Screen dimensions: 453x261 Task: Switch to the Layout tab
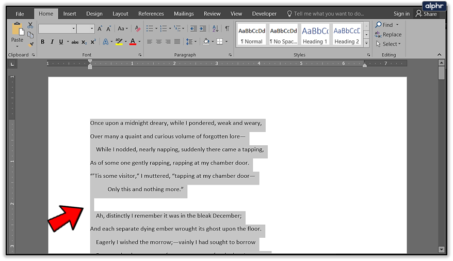pos(120,14)
